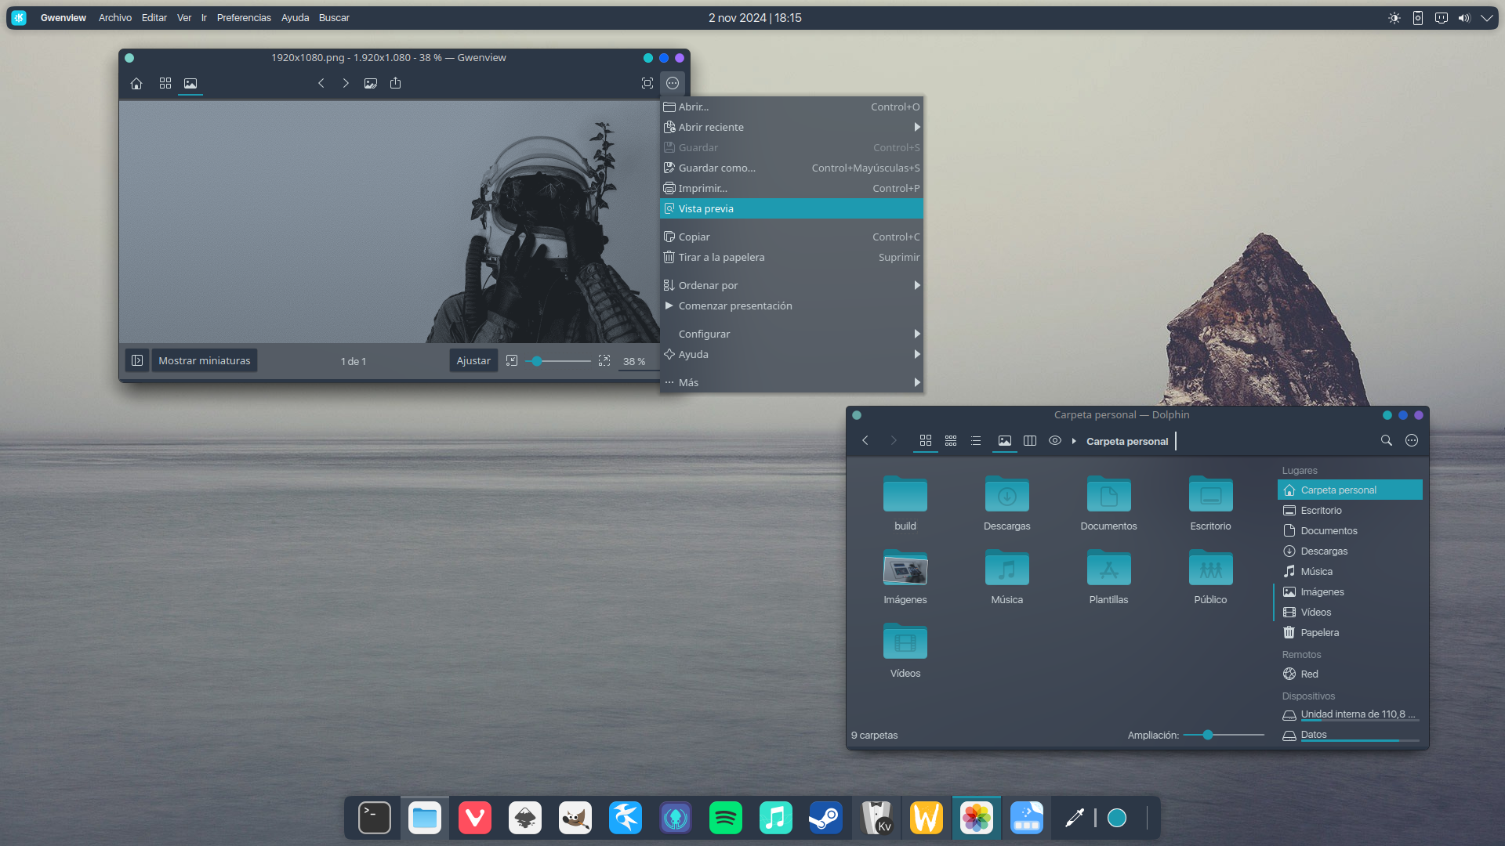This screenshot has width=1505, height=846.
Task: Go to next image in Gwenview
Action: 346,83
